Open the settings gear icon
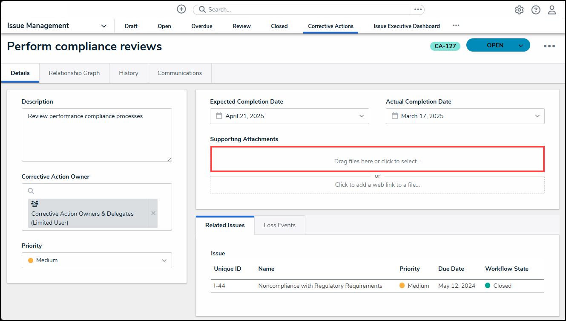The width and height of the screenshot is (566, 321). coord(519,10)
